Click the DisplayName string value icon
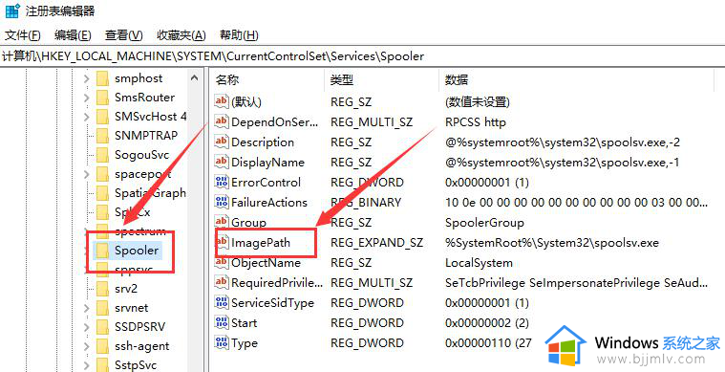The image size is (725, 372). pyautogui.click(x=222, y=162)
